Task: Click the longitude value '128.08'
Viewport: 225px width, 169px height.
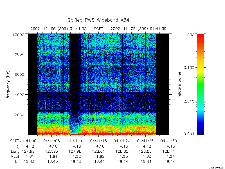Action: click(x=145, y=151)
